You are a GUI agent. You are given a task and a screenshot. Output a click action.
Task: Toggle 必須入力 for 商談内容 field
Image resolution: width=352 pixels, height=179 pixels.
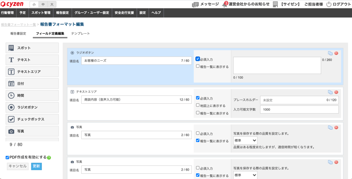click(x=198, y=98)
